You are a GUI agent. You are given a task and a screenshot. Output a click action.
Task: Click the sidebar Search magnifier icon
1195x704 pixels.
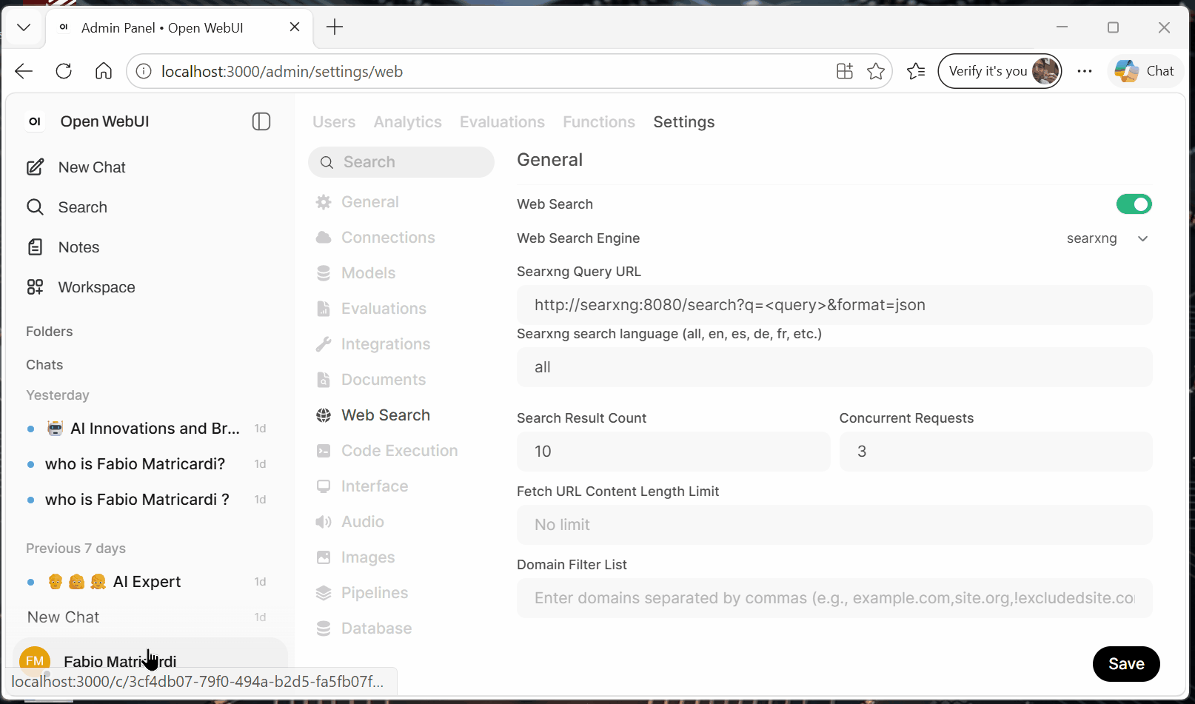(x=35, y=207)
